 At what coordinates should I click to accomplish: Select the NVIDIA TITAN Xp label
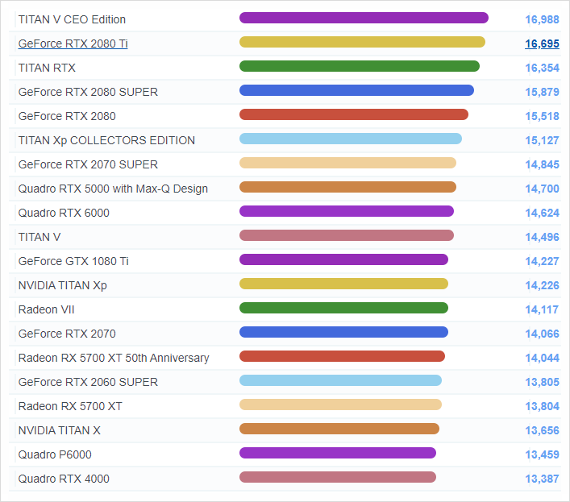63,285
